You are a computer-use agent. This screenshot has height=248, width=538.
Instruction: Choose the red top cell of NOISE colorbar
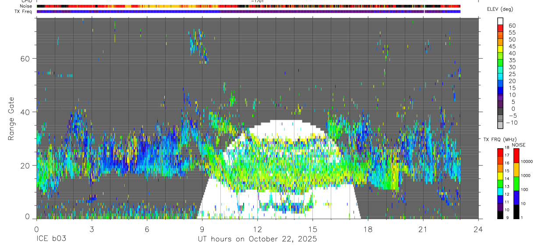[516, 156]
